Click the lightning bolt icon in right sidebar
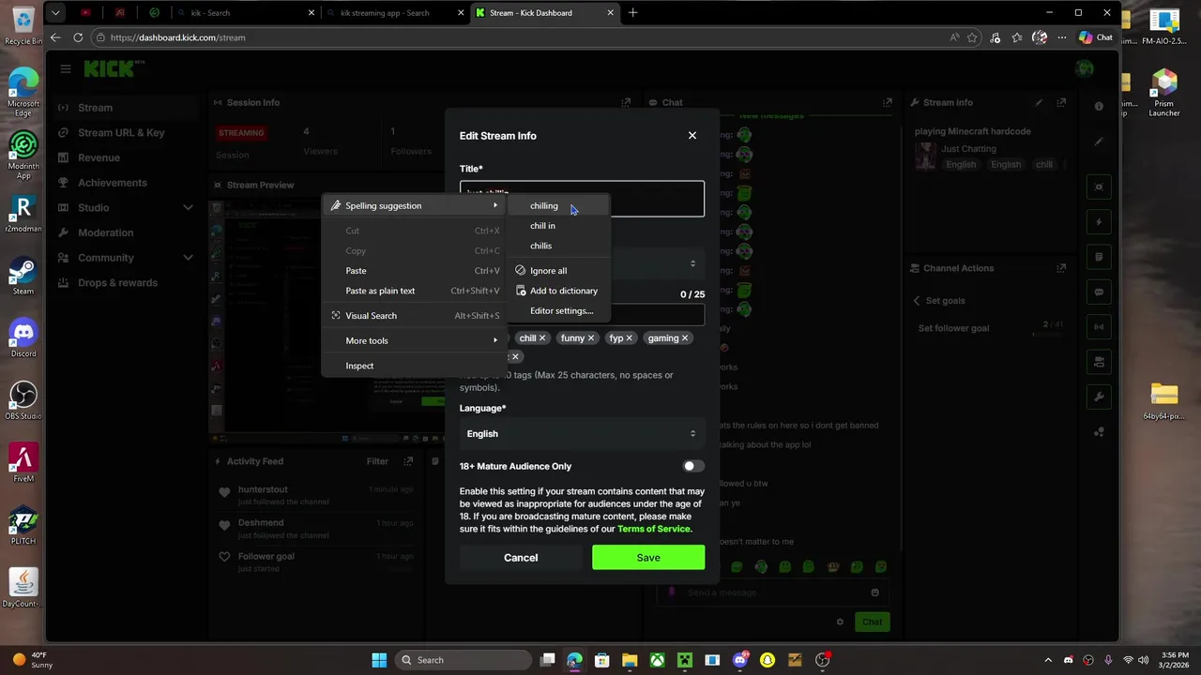The image size is (1201, 675). coord(1099,222)
